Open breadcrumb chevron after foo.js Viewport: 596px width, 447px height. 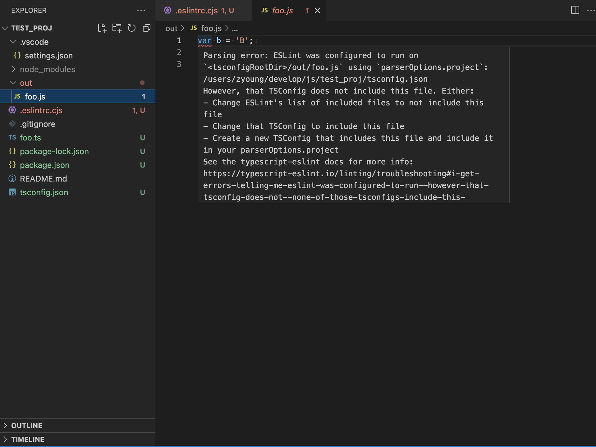227,28
